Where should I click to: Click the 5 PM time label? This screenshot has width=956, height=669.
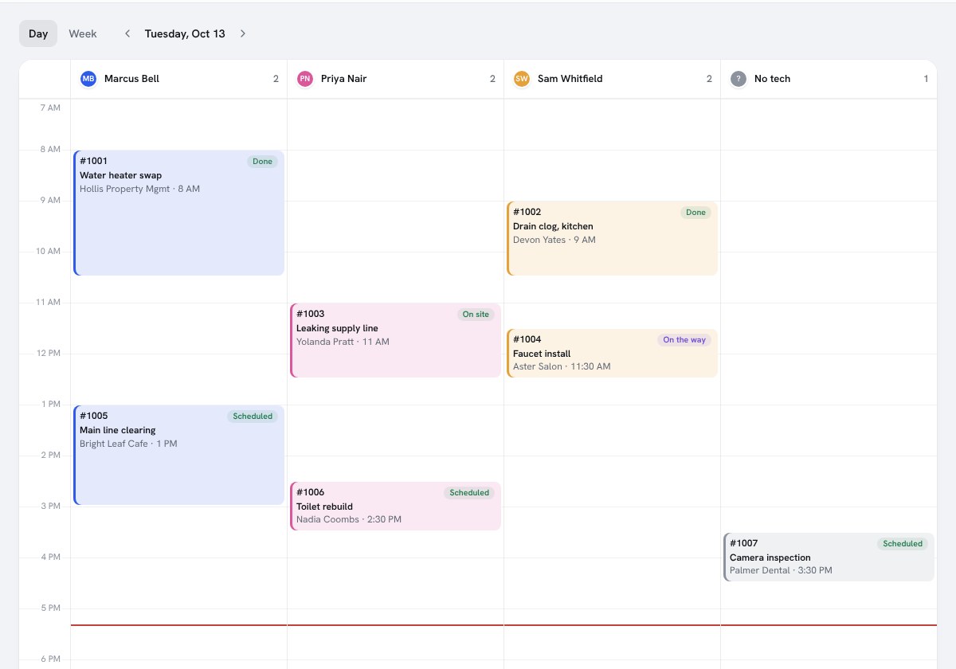point(50,608)
